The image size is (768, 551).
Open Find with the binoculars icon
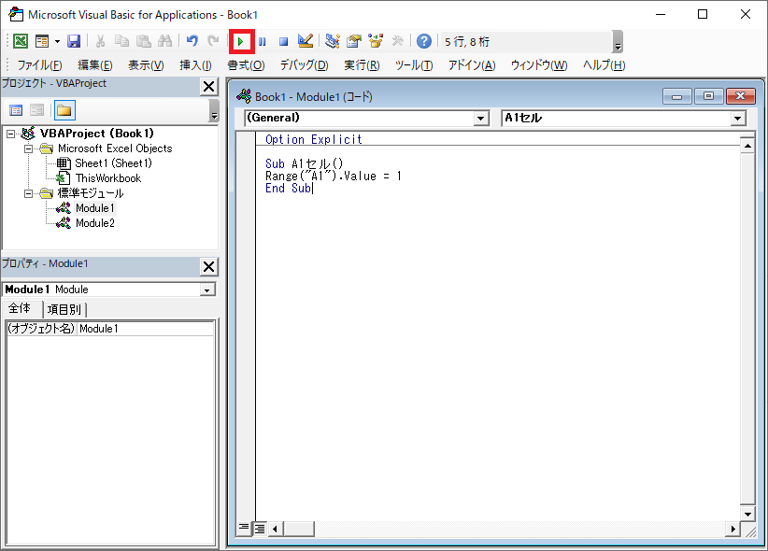pos(164,41)
